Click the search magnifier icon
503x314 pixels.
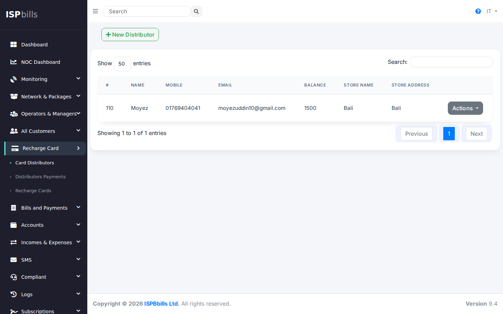(196, 12)
